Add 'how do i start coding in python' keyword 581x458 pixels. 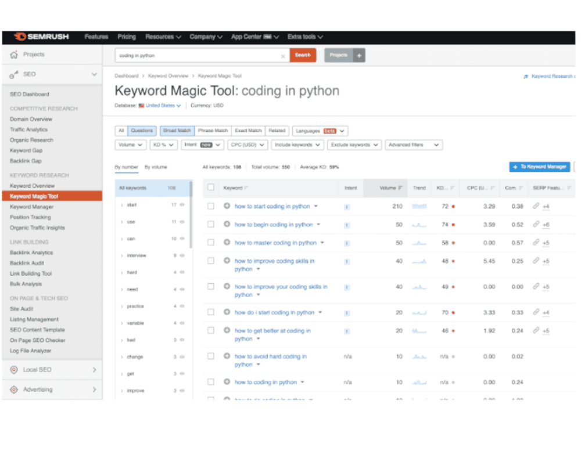coord(227,312)
